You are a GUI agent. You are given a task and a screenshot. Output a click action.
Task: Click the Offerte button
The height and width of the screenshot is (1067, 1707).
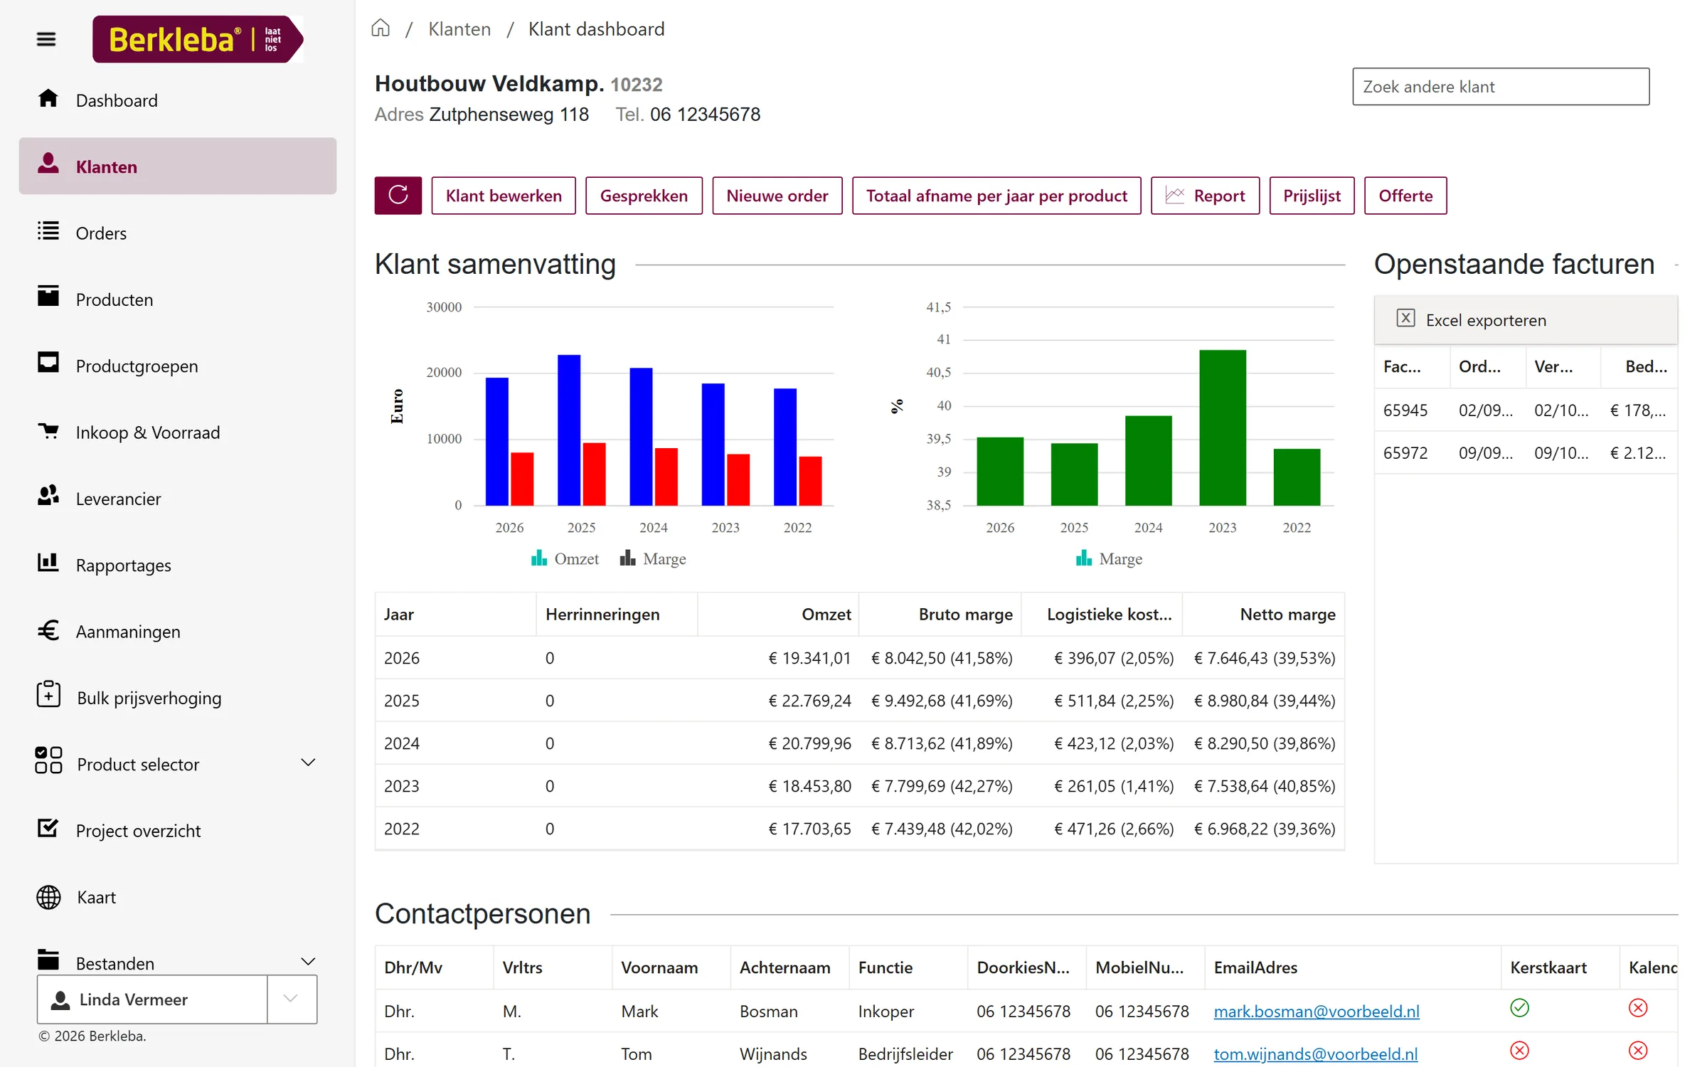pos(1405,195)
